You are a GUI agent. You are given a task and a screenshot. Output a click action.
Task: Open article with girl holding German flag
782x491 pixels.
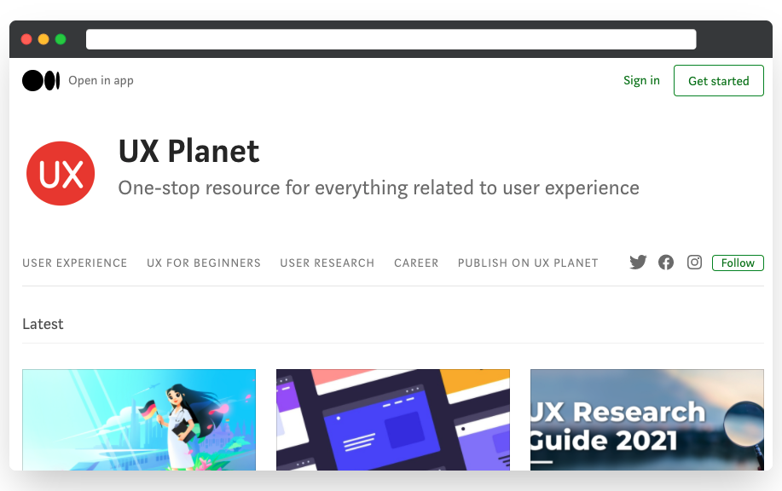(x=139, y=419)
